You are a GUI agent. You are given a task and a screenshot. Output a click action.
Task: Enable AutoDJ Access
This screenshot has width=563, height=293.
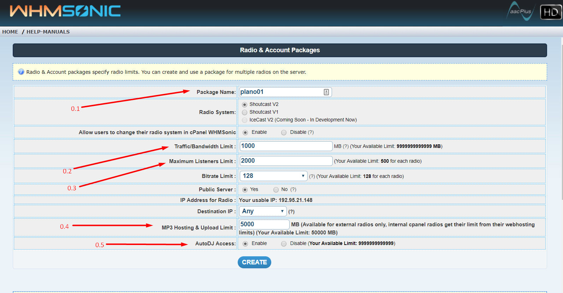(x=245, y=244)
